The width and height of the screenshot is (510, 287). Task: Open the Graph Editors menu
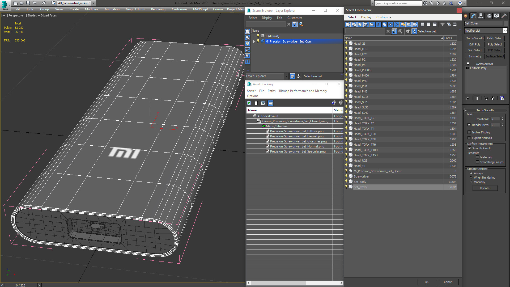coord(135,9)
